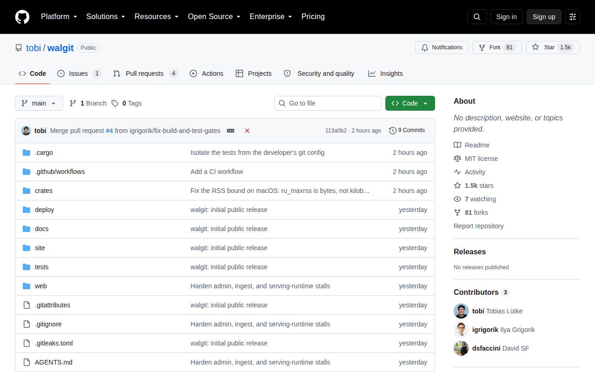Click the branch icon next to 1 Branch
Viewport: 595px width, 372px height.
click(73, 103)
